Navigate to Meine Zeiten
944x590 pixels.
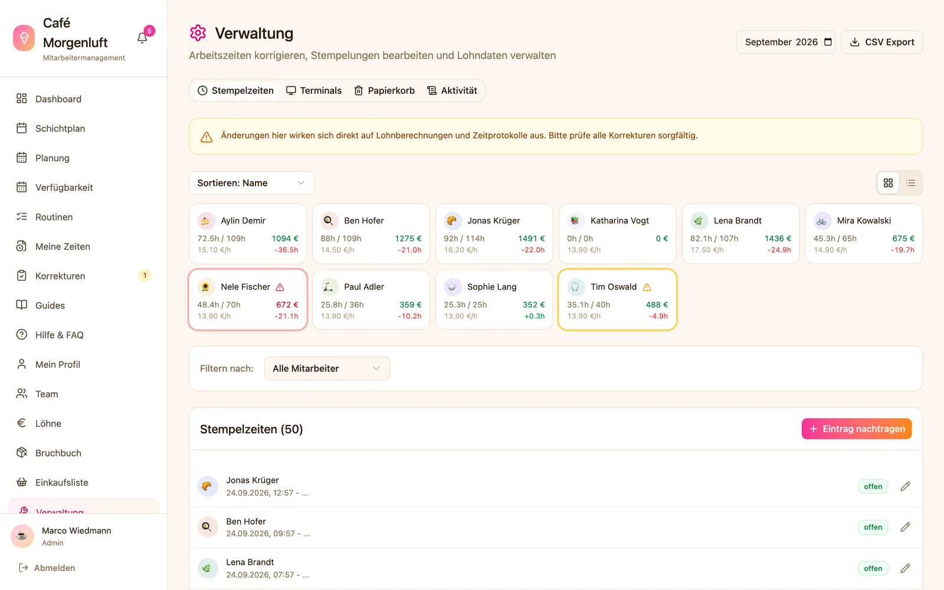point(83,246)
